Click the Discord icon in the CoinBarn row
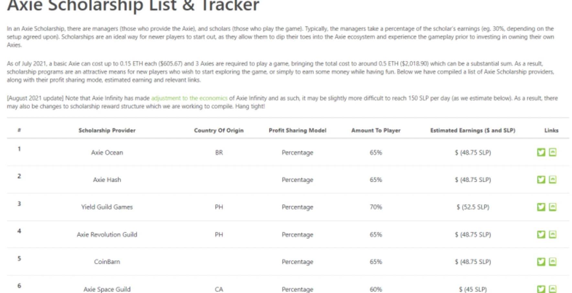This screenshot has height=293, width=572. [x=553, y=261]
